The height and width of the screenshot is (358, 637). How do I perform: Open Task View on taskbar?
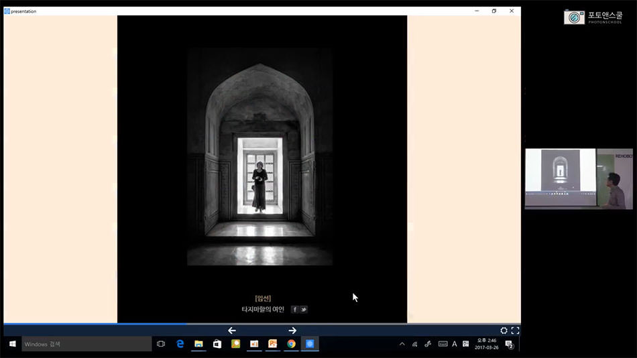161,344
